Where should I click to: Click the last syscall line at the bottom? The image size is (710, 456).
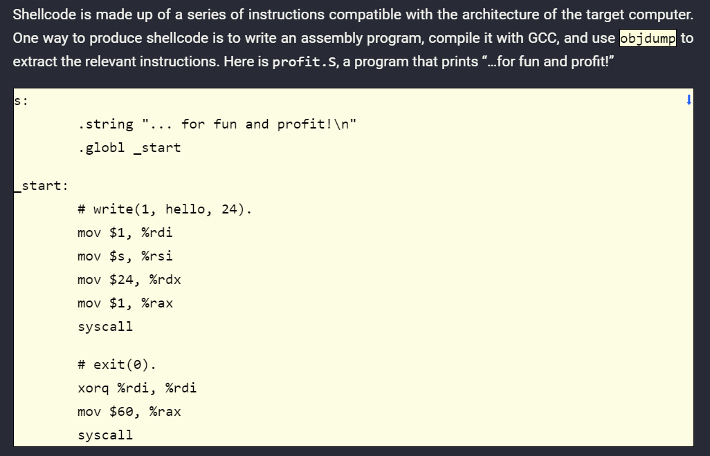tap(105, 435)
